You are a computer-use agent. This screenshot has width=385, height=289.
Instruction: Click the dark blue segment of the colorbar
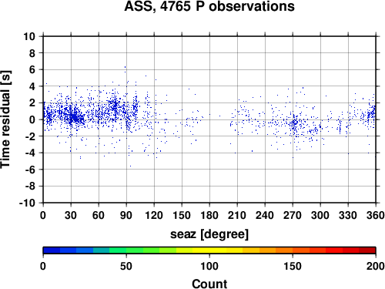(52, 250)
